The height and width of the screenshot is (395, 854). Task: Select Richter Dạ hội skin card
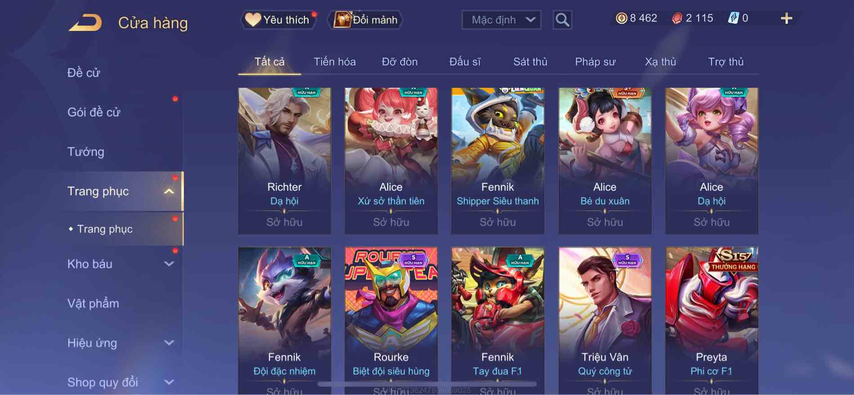point(284,161)
